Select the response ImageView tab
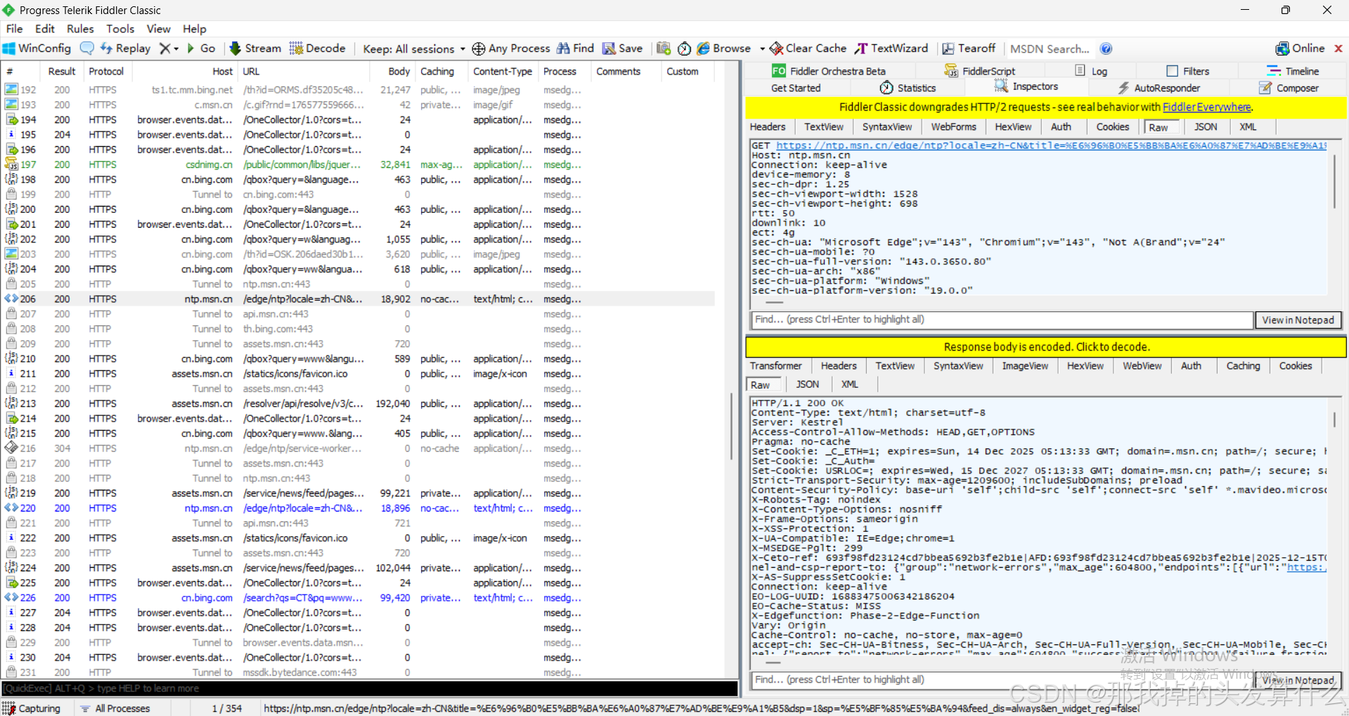Image resolution: width=1349 pixels, height=716 pixels. coord(1025,366)
